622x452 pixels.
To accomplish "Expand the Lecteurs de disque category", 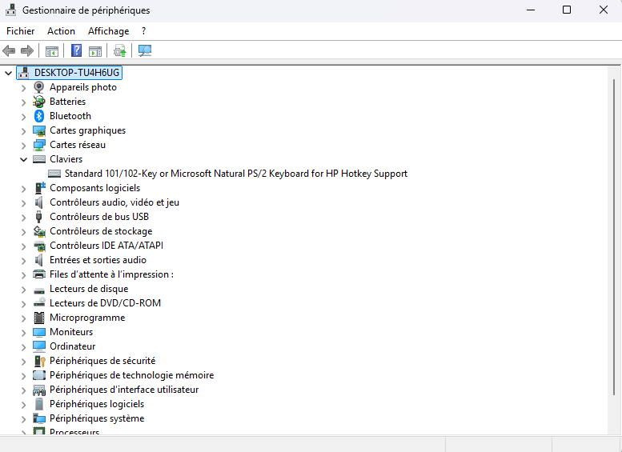I will 23,289.
